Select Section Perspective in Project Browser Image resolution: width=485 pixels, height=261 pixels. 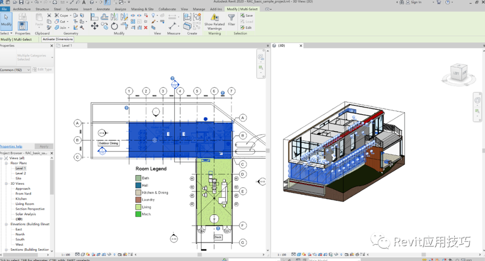coord(30,209)
